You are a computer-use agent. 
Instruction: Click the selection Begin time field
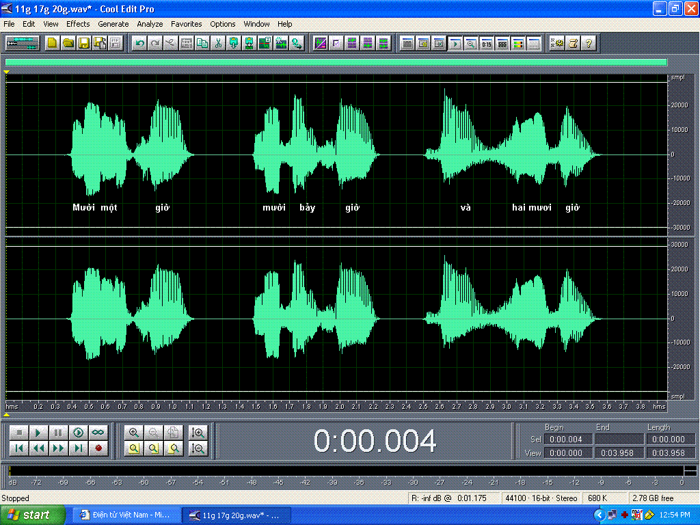click(568, 440)
